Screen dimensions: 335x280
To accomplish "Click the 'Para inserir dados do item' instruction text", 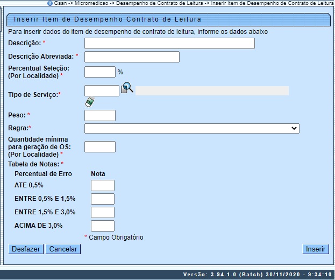I will (138, 32).
